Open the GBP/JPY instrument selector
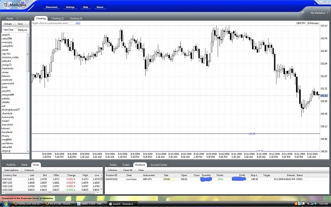Image resolution: width=331 pixels, height=207 pixels. (x=301, y=23)
